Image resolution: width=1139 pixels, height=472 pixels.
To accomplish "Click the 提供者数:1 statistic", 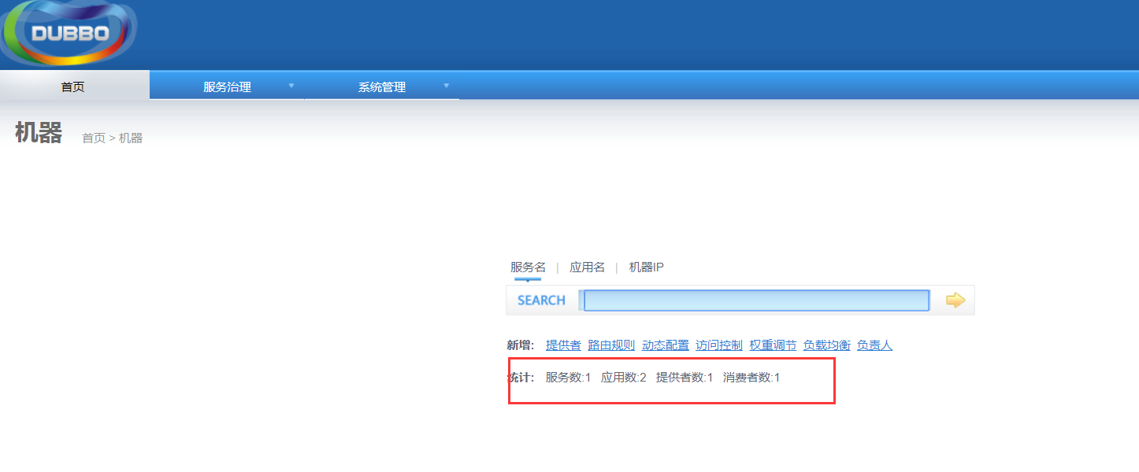I will 685,378.
